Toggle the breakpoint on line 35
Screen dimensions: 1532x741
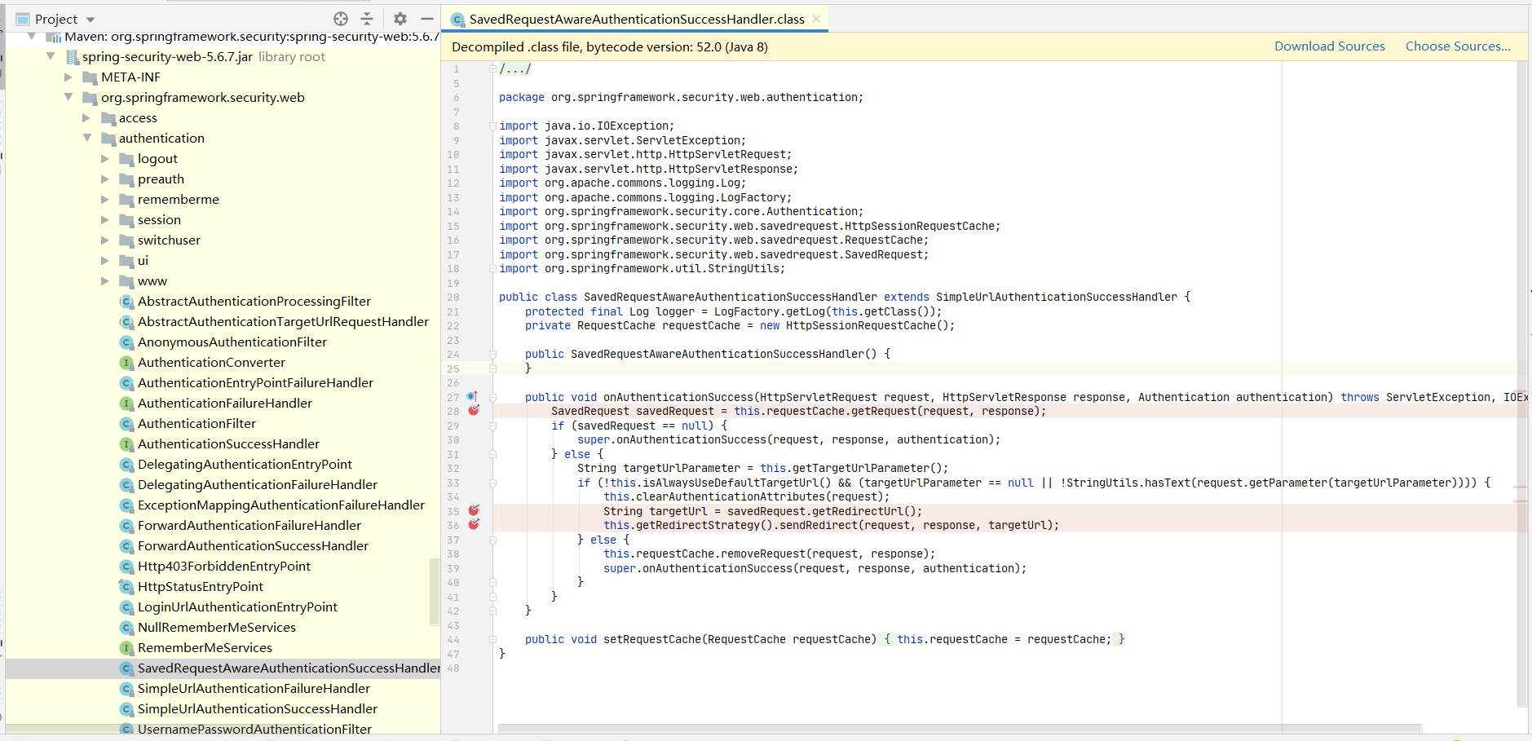(474, 511)
